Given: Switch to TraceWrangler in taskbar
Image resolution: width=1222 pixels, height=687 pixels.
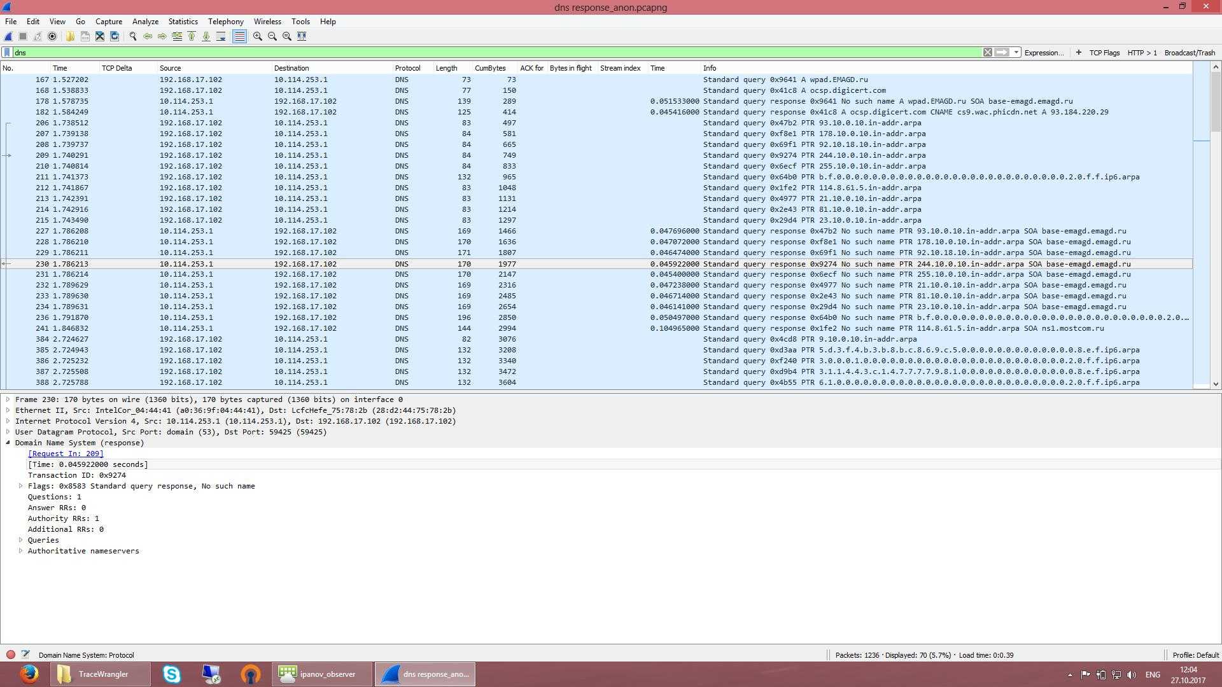Looking at the screenshot, I should tap(101, 674).
